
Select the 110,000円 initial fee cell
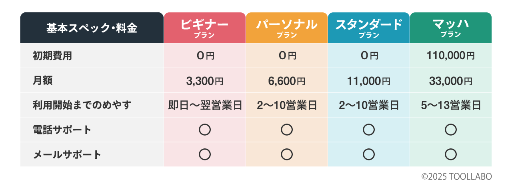pyautogui.click(x=451, y=56)
